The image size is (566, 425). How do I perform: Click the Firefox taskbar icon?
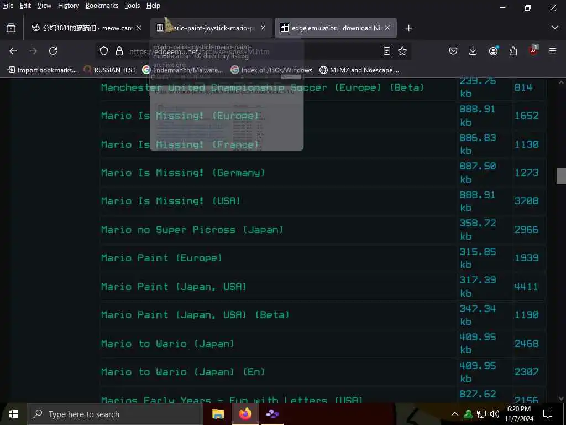tap(245, 414)
